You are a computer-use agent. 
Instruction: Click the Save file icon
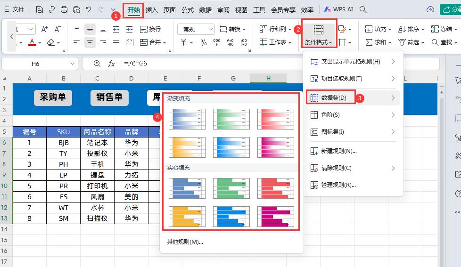[x=40, y=9]
